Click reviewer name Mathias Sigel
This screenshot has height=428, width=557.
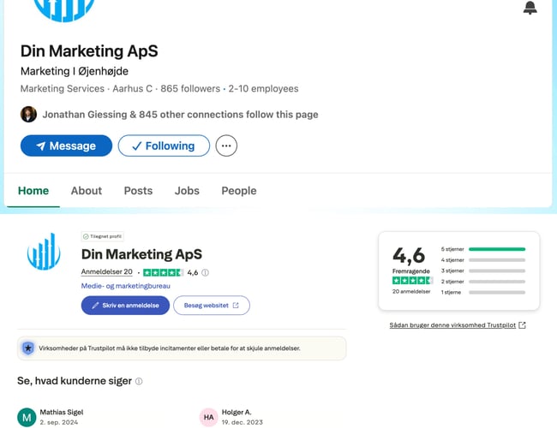[x=62, y=412]
